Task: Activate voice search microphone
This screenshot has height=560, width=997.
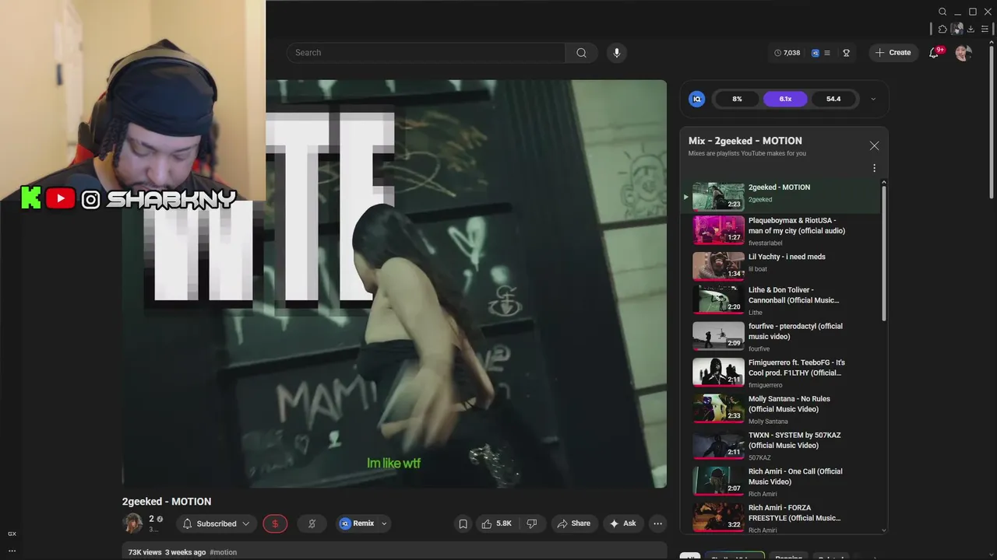Action: coord(616,53)
